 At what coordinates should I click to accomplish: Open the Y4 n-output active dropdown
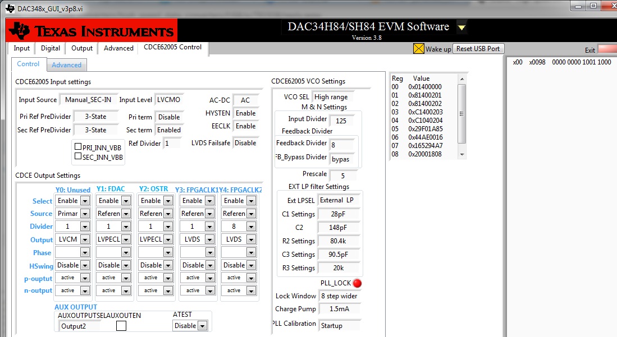point(251,290)
